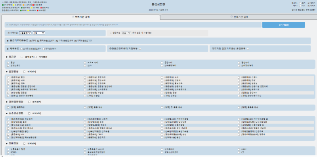Check [중환자실] 신생아 checkbox
This screenshot has width=317, height=157.
tap(239, 78)
